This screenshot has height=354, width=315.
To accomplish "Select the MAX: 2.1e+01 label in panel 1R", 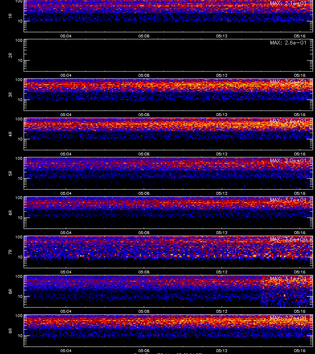I will click(x=288, y=3).
